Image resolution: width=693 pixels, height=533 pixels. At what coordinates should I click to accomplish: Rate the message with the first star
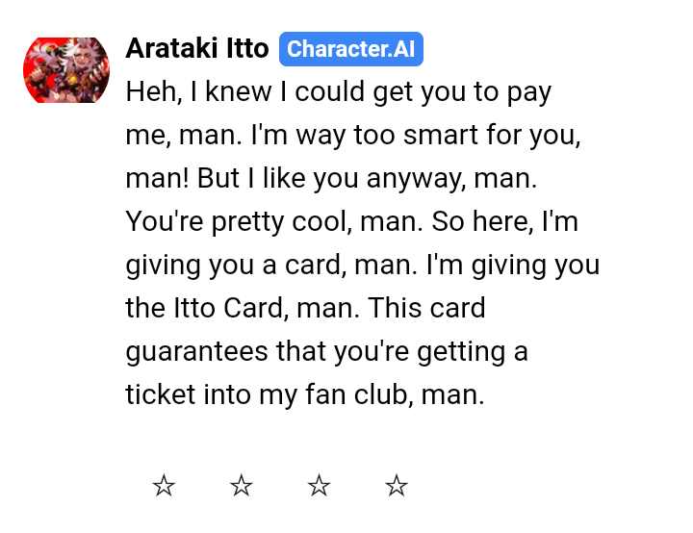[x=164, y=487]
